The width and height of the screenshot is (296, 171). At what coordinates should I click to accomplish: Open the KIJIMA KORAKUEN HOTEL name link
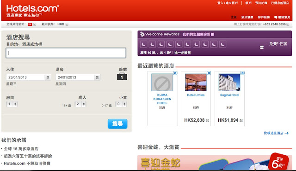162,99
